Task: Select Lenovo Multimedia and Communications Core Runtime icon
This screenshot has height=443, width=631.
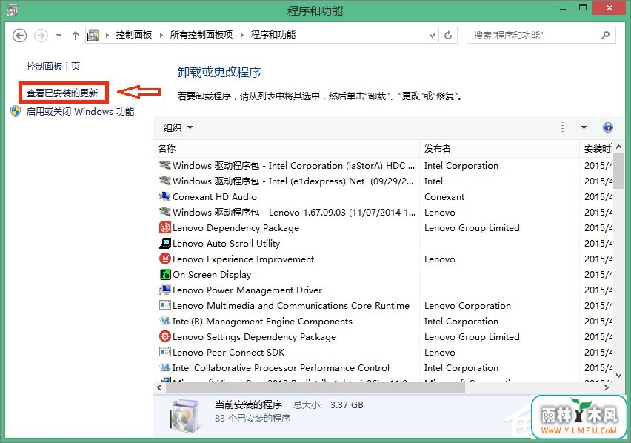Action: pos(164,305)
